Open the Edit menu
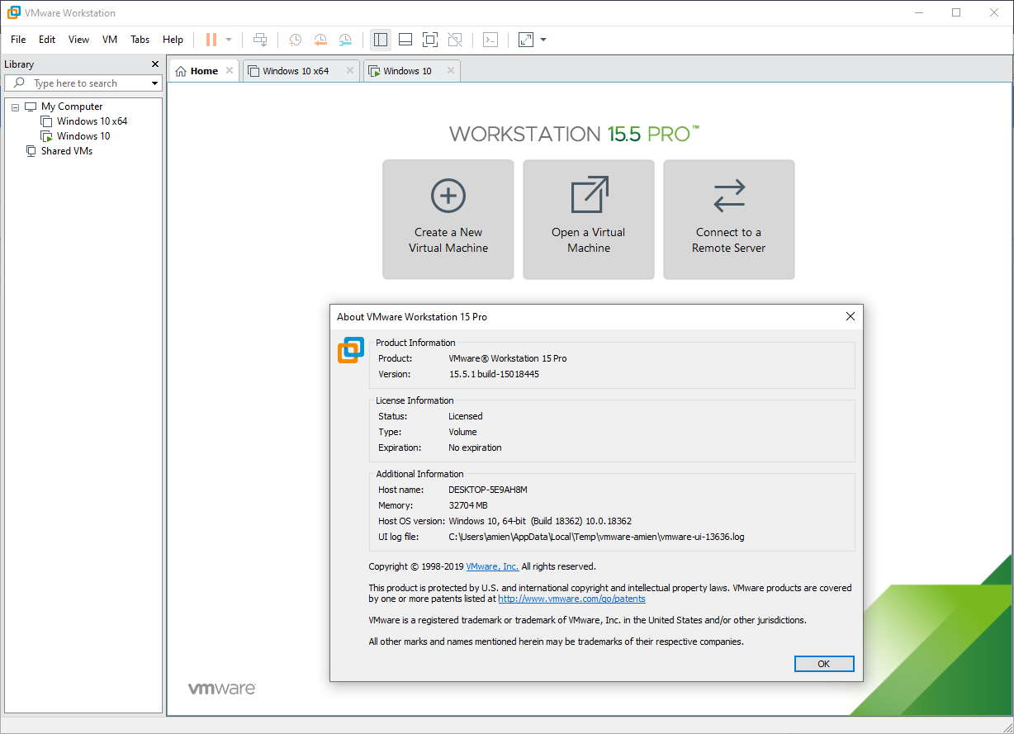The height and width of the screenshot is (734, 1014). (x=47, y=40)
